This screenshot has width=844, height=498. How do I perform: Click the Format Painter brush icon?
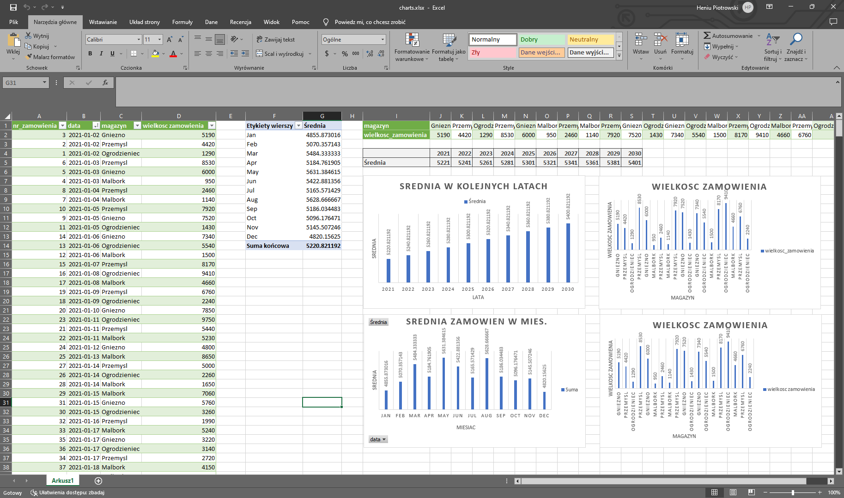click(x=29, y=57)
